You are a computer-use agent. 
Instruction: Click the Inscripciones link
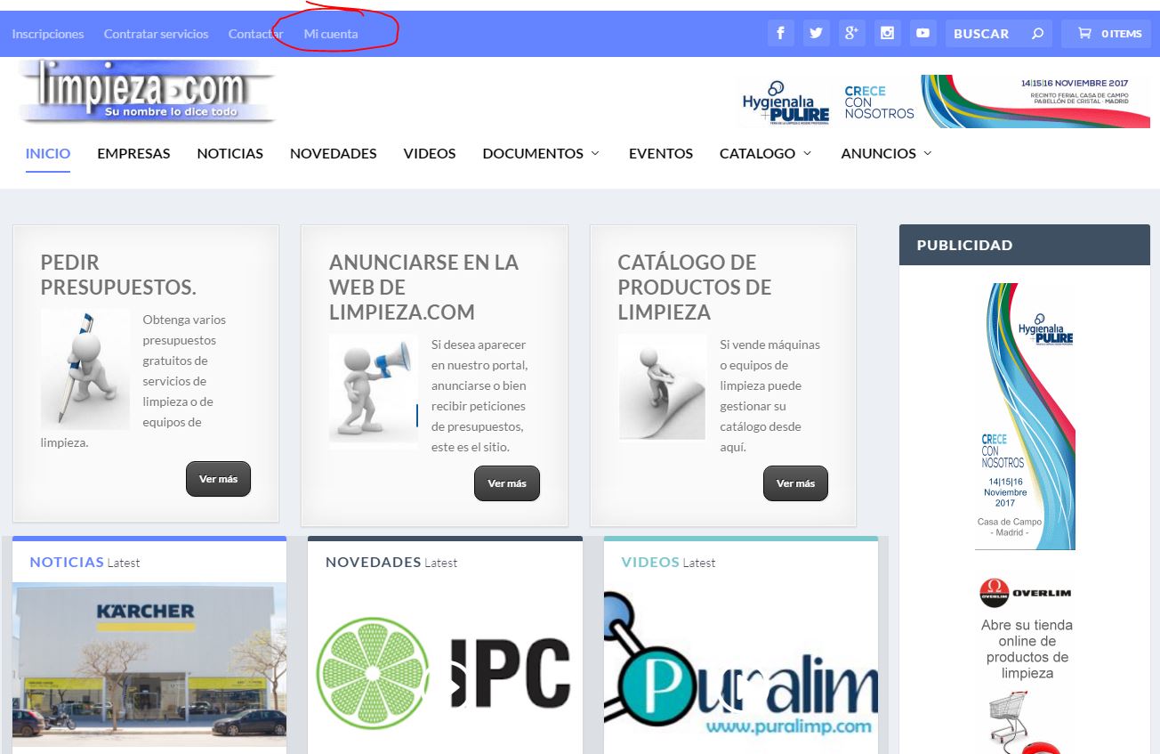[x=48, y=34]
